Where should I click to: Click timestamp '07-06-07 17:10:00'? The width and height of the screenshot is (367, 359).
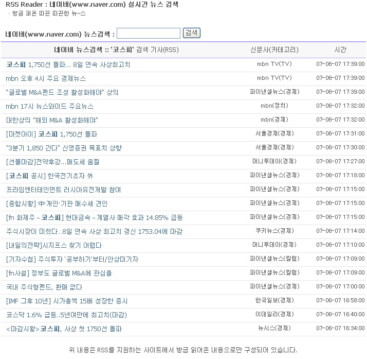340,245
